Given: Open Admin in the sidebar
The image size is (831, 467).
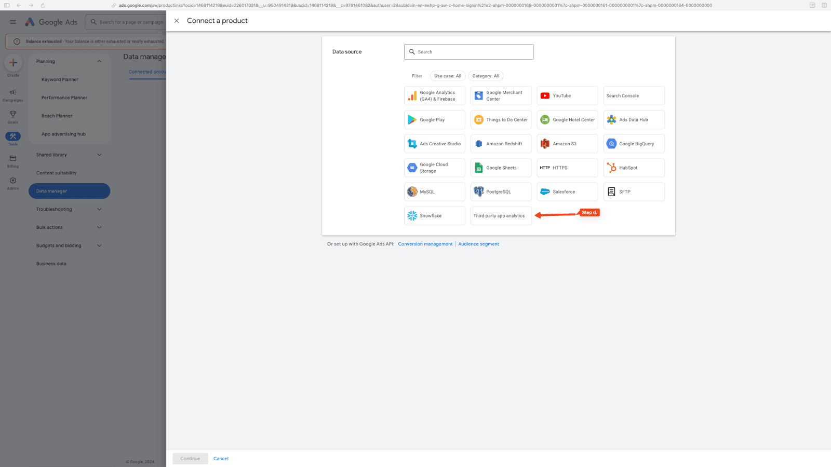Looking at the screenshot, I should [13, 183].
